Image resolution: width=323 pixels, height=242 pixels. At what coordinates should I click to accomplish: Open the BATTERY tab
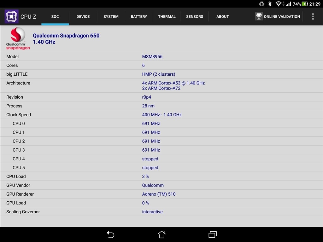pos(139,16)
